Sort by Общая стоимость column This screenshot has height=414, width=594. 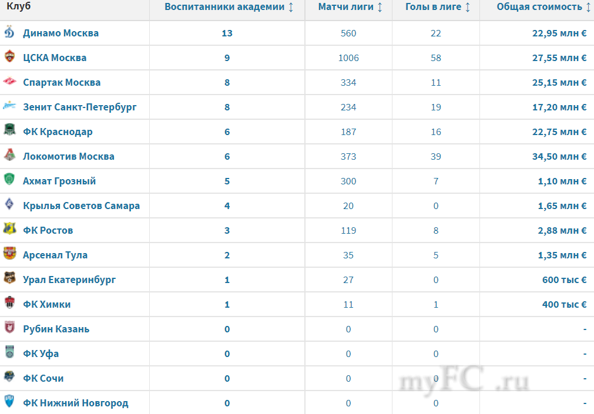(x=588, y=7)
